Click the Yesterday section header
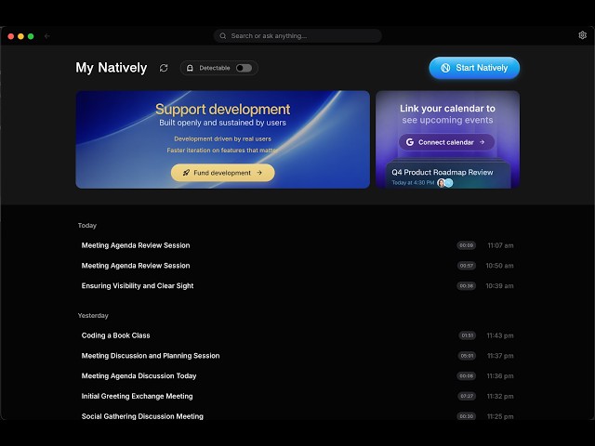The width and height of the screenshot is (595, 446). click(93, 316)
